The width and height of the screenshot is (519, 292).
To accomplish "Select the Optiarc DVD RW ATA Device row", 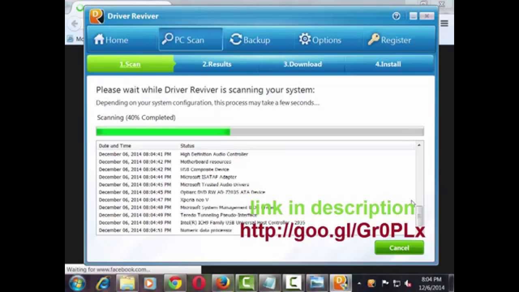I will tap(255, 192).
